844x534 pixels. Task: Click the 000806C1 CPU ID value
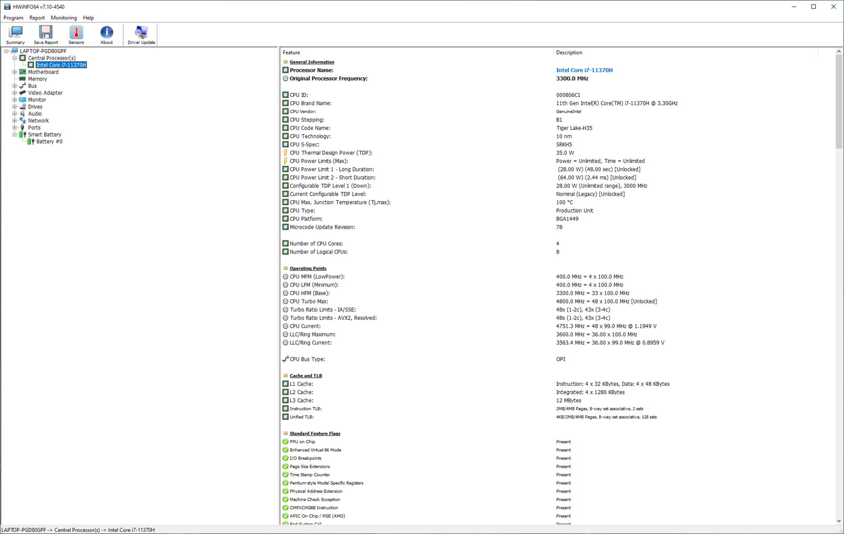(x=568, y=95)
